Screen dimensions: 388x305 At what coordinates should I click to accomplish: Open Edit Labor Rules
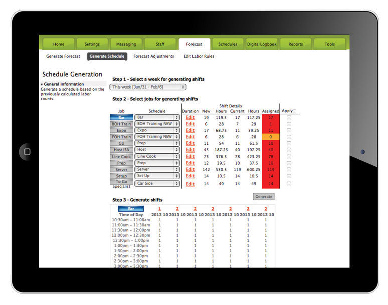coord(199,56)
